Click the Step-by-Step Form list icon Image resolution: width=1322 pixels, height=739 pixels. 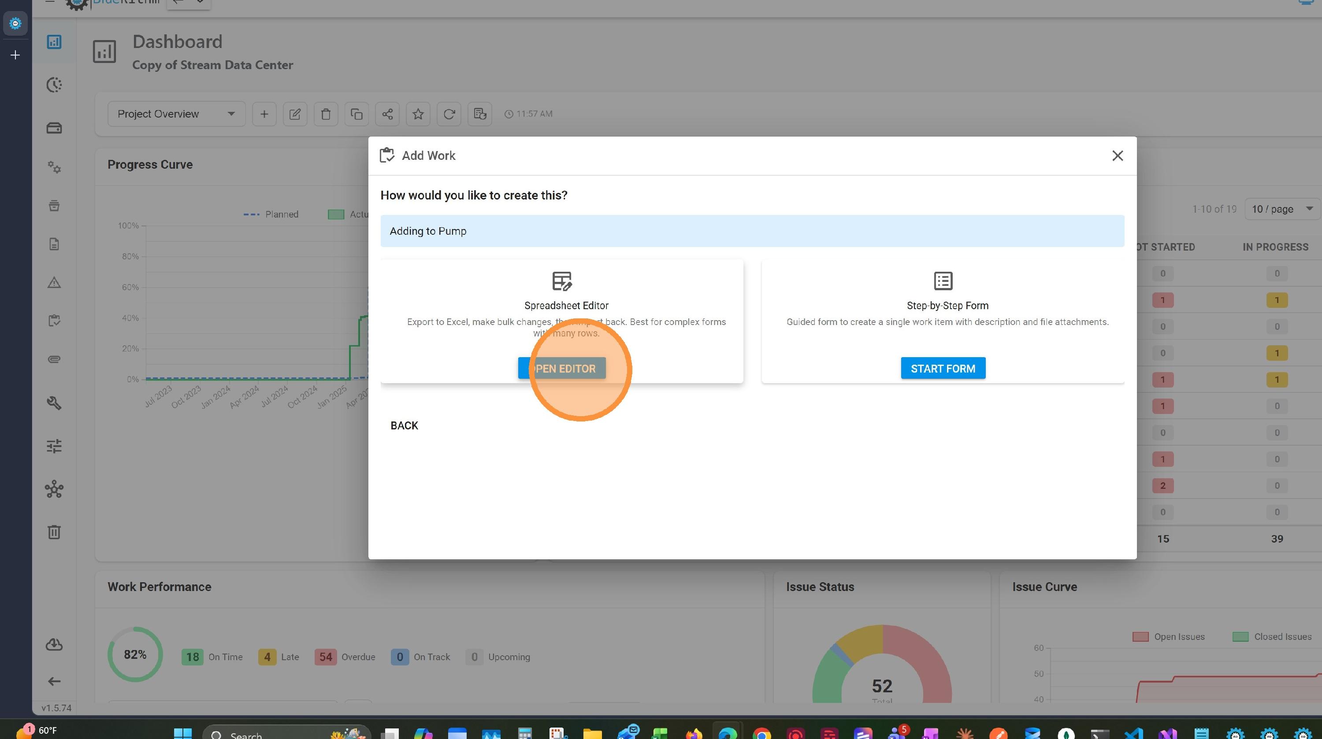coord(943,281)
